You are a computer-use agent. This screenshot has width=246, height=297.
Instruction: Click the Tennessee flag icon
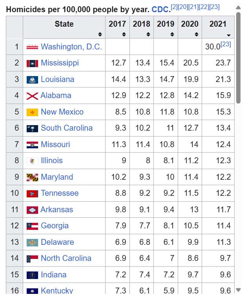[x=32, y=193]
